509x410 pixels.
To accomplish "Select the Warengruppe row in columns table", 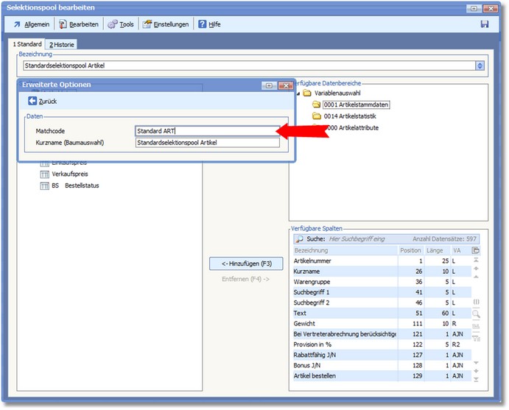I will (x=310, y=282).
